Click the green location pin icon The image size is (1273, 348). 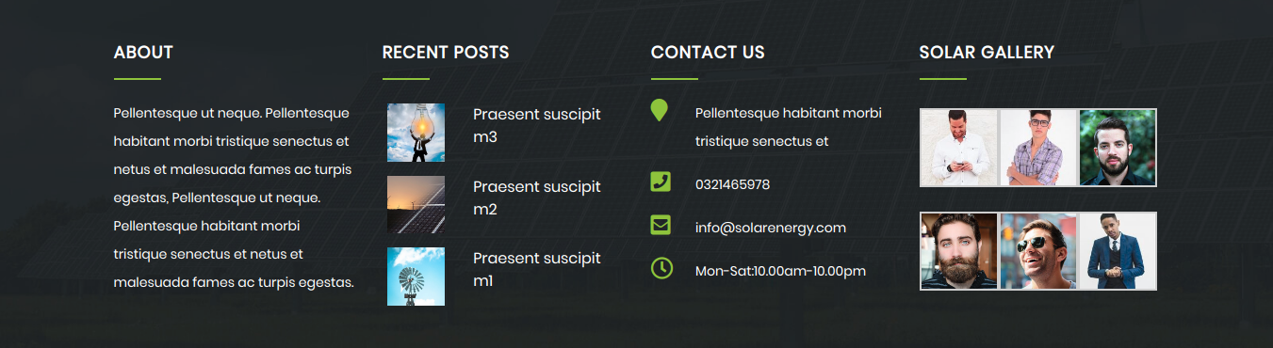(660, 111)
